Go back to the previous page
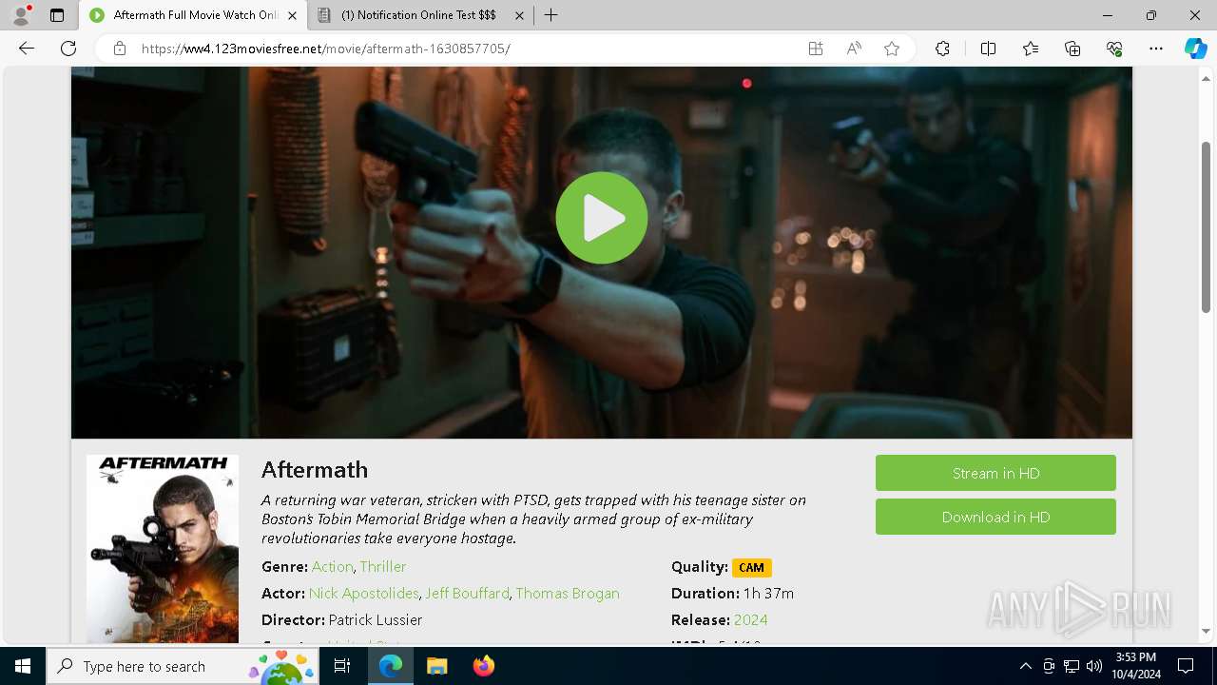 click(27, 49)
